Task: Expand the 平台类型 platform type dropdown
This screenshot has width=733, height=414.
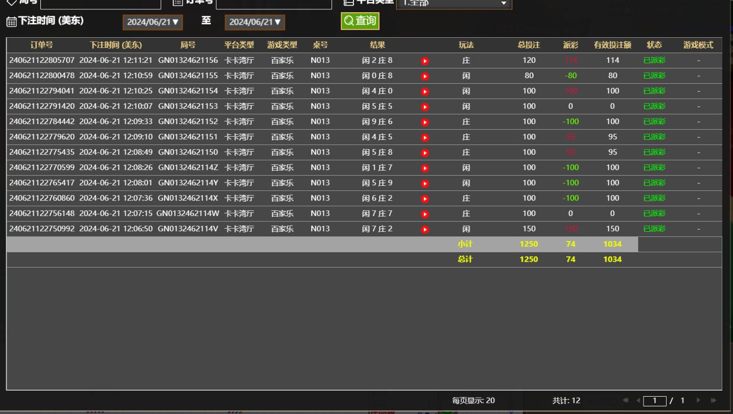Action: tap(454, 3)
